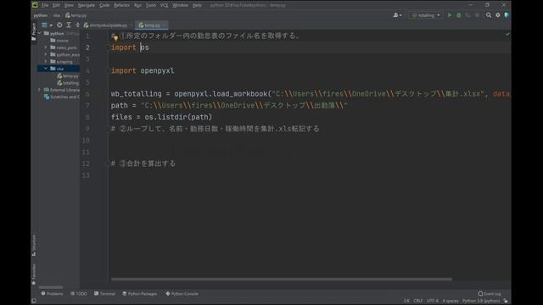
Task: Open the Terminal tool window
Action: [x=104, y=294]
